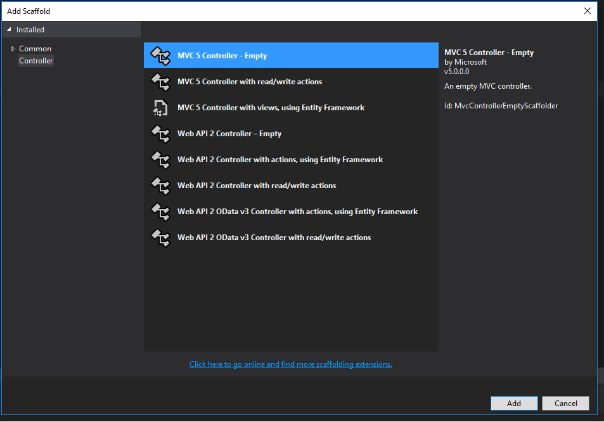Click the Web API 2 Controller with actions icon
The height and width of the screenshot is (422, 604).
click(160, 160)
